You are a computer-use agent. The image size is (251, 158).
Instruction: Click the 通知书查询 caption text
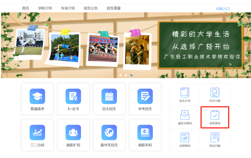[185, 124]
